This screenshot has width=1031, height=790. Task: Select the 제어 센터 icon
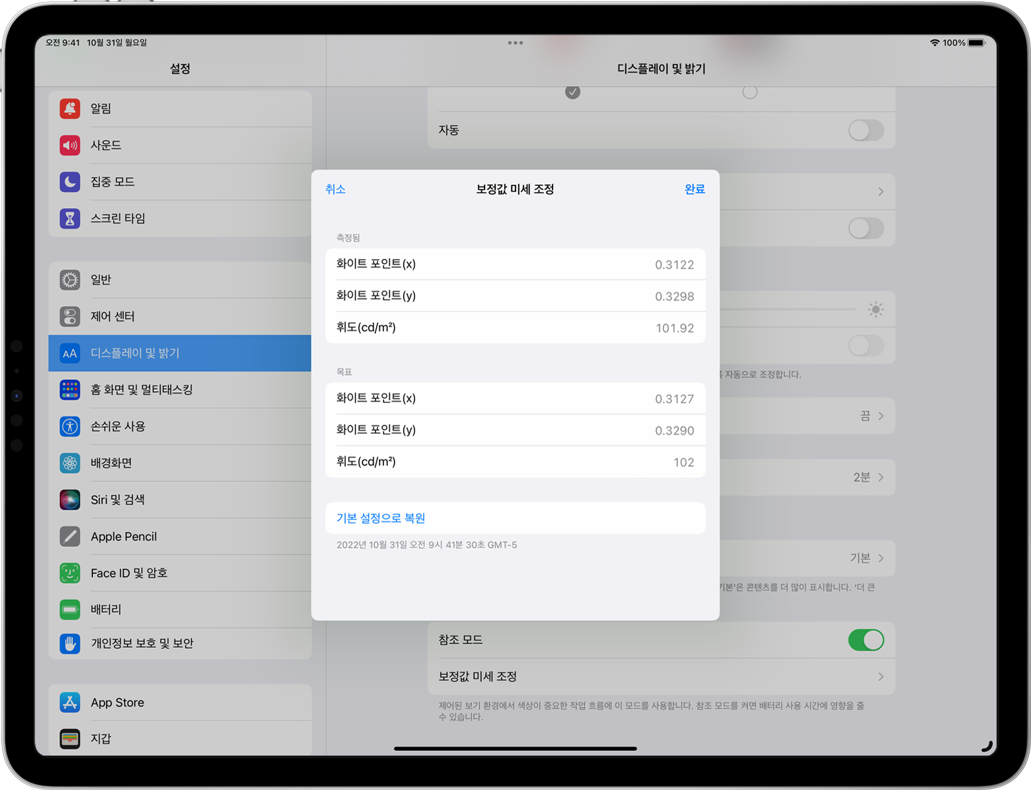pyautogui.click(x=70, y=316)
